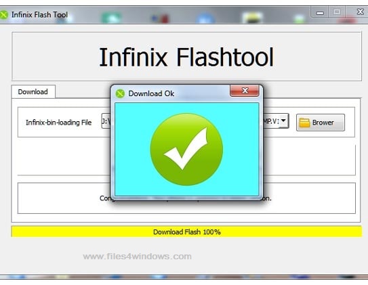Maximize the Infinix Flash Tool window
Viewport: 368px width, 285px height.
(337, 12)
